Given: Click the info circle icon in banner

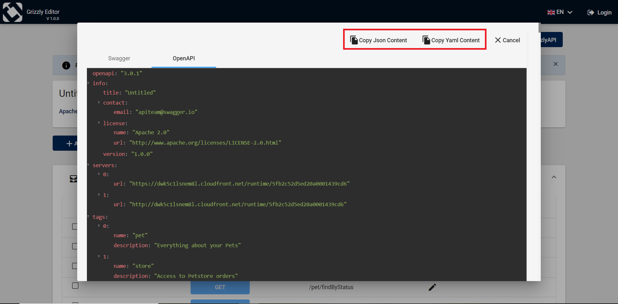Looking at the screenshot, I should pos(66,66).
